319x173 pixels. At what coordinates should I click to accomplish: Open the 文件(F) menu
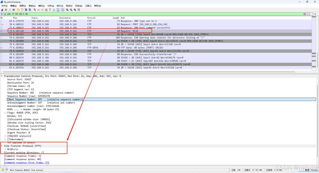pos(4,6)
